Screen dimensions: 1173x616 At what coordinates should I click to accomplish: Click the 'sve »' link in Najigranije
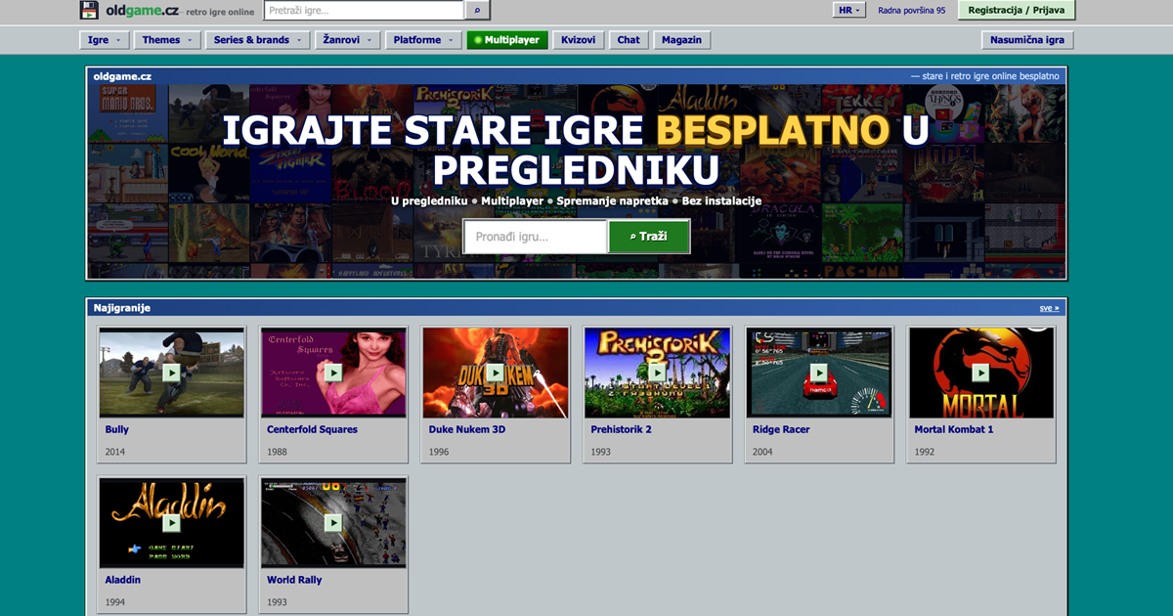[x=1049, y=308]
